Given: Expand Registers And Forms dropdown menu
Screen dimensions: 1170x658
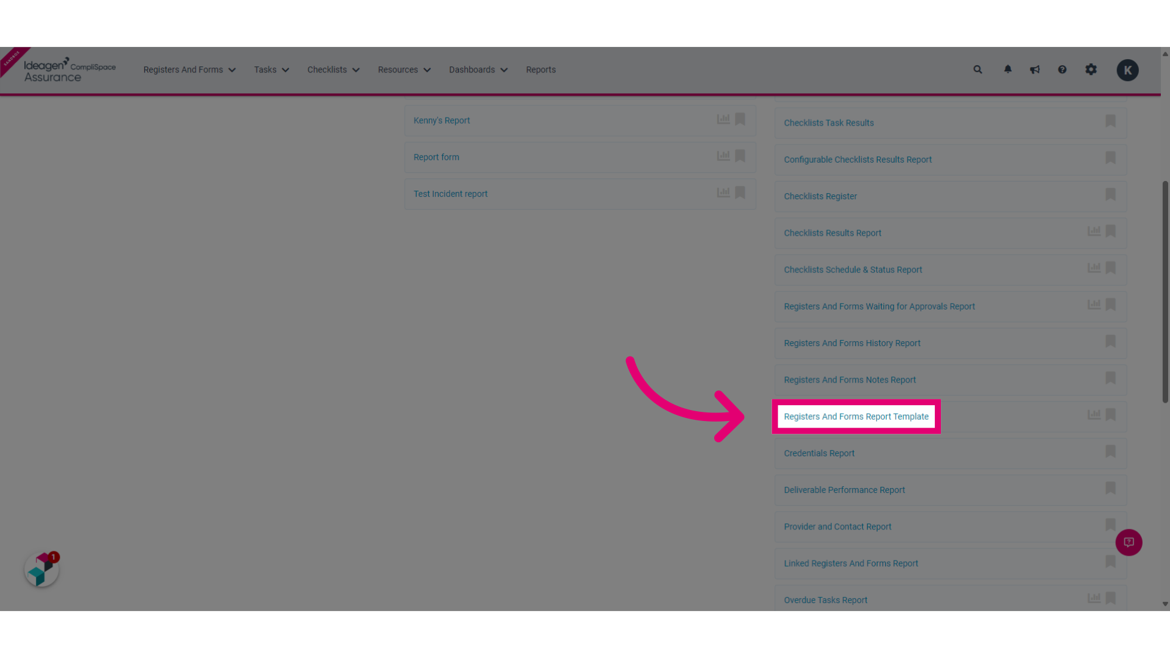Looking at the screenshot, I should coord(190,69).
